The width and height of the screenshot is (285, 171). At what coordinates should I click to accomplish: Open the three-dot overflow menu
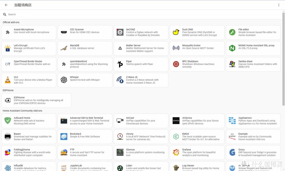coord(279,5)
